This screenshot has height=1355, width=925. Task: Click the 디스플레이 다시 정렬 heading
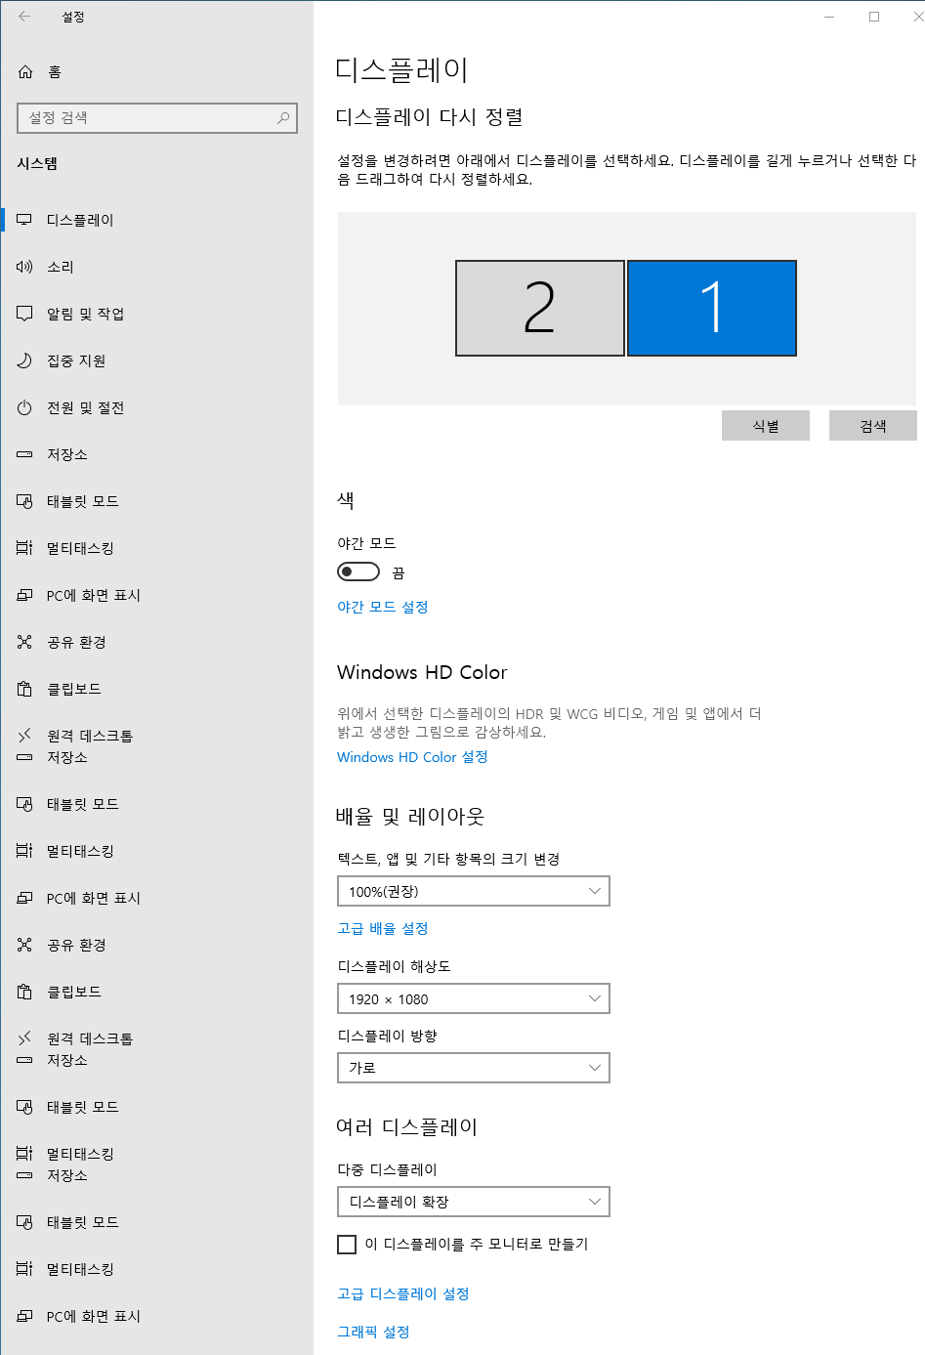click(x=430, y=117)
